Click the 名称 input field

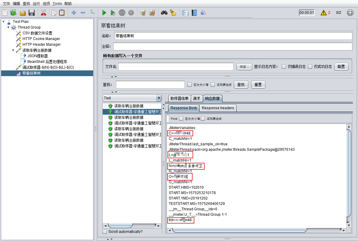point(233,36)
